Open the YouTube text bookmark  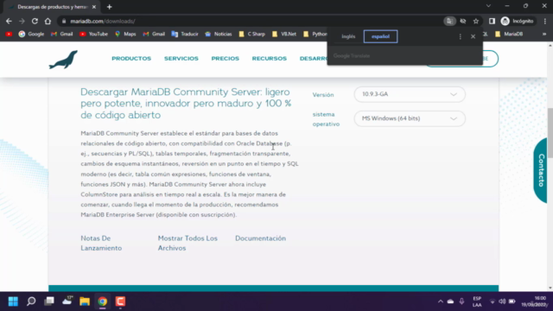pos(93,34)
